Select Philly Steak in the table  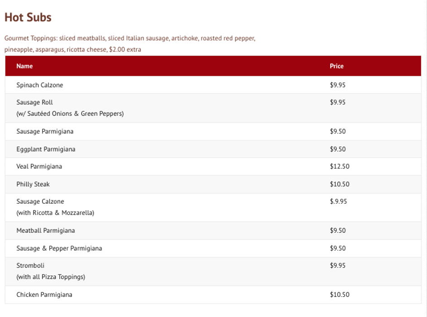(x=33, y=184)
